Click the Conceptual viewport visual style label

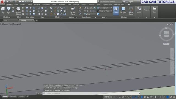pos(17,24)
